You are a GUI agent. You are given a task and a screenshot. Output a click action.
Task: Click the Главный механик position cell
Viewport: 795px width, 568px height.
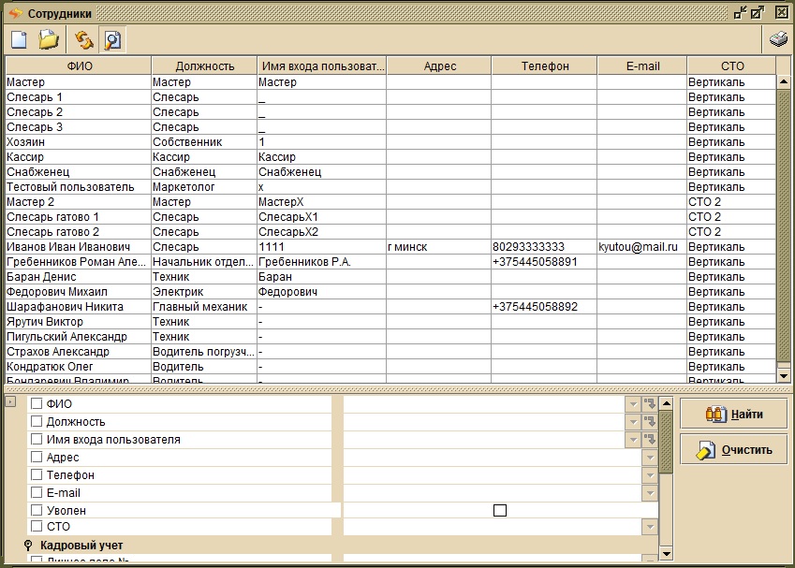tap(204, 307)
